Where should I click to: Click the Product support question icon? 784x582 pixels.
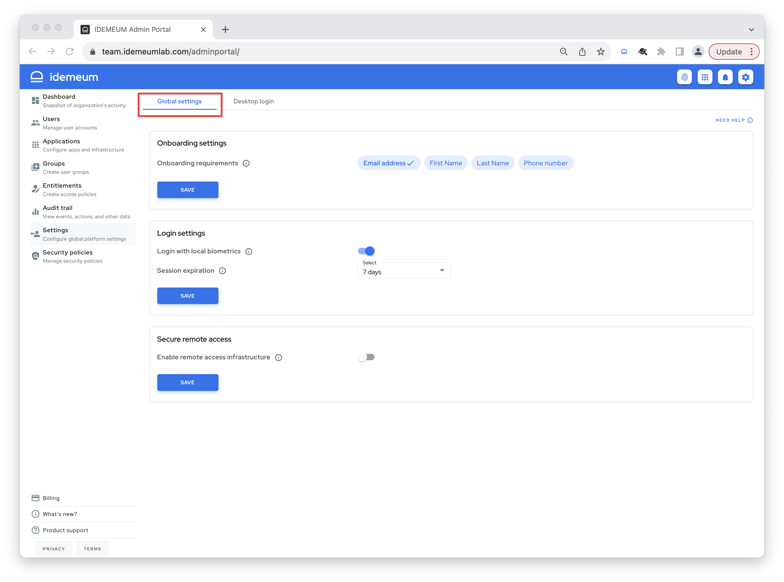35,530
